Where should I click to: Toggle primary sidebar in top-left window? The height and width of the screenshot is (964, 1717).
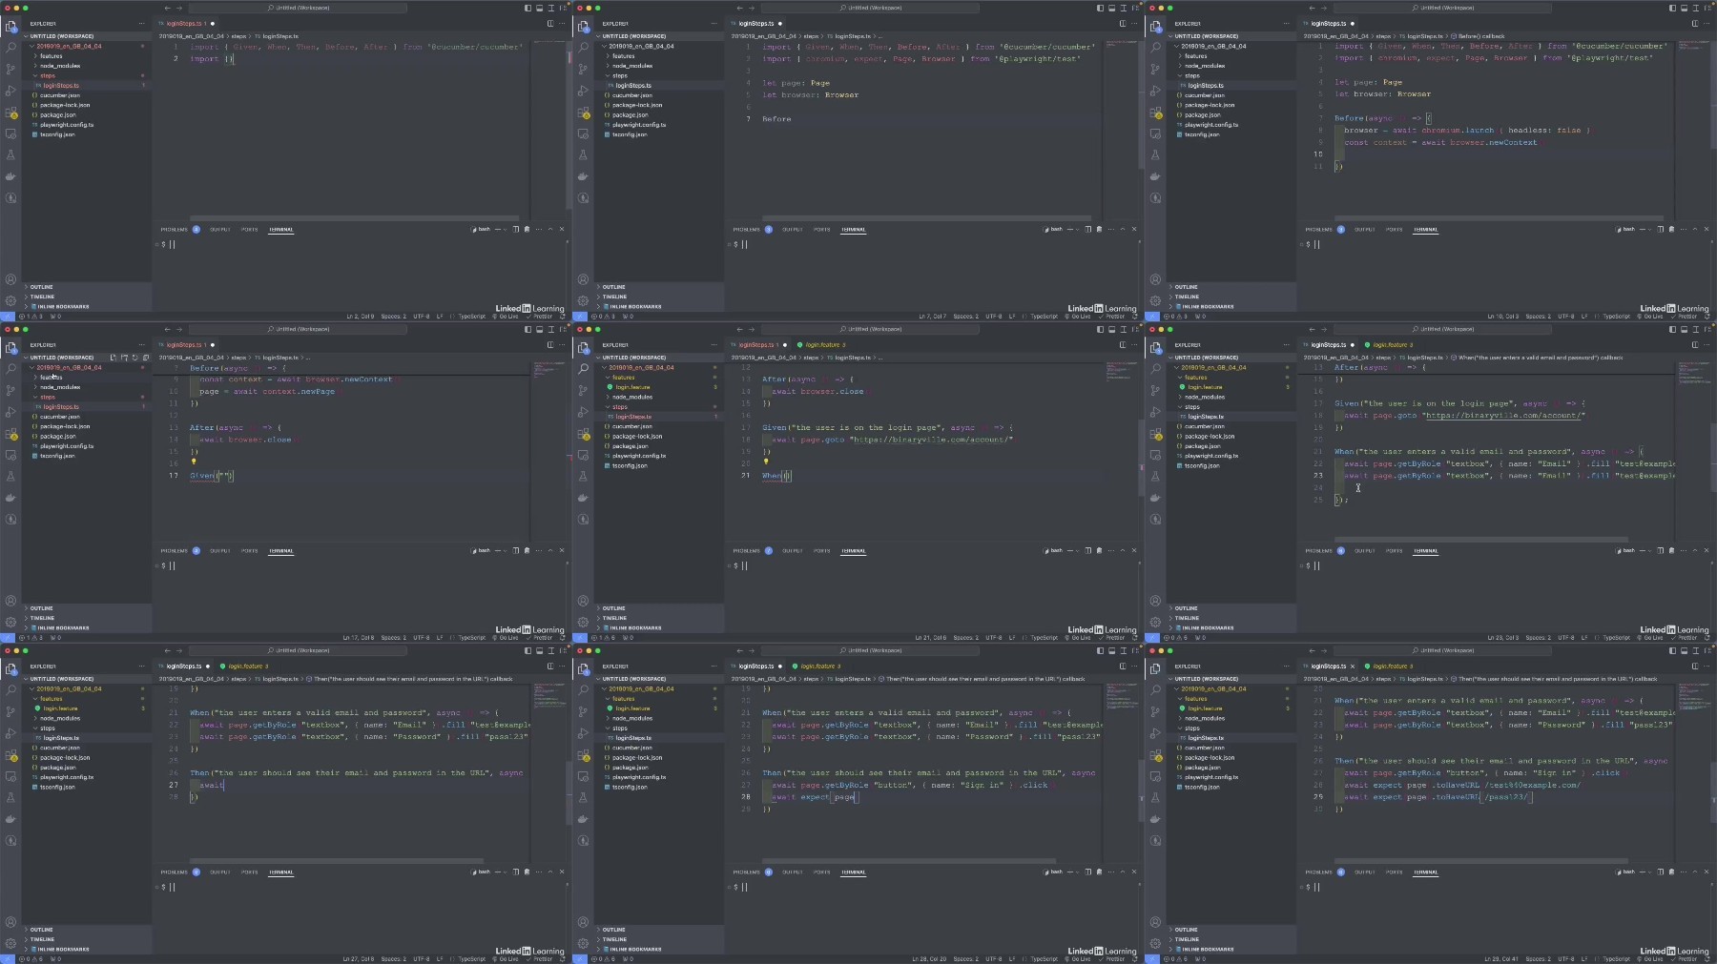point(528,8)
